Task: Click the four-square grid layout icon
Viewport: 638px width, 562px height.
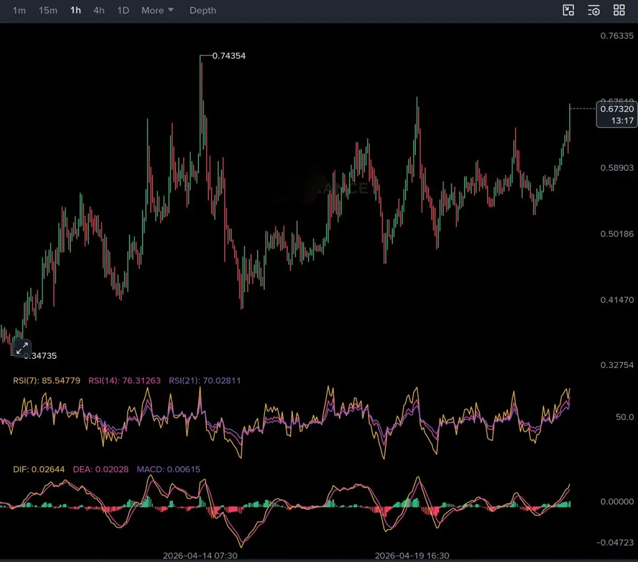Action: [x=619, y=10]
